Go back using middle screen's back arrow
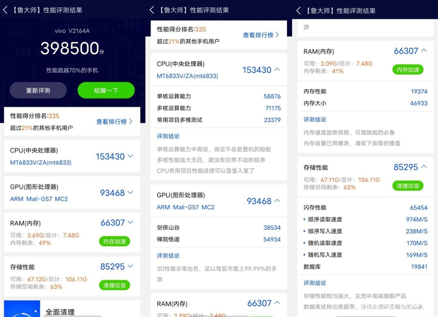The height and width of the screenshot is (317, 438). click(152, 10)
